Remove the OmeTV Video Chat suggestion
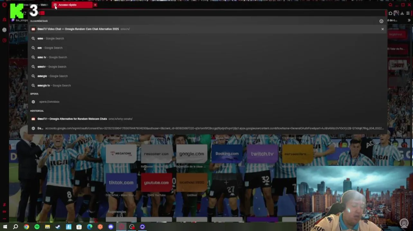Viewport: 413px width, 231px height. pos(382,29)
